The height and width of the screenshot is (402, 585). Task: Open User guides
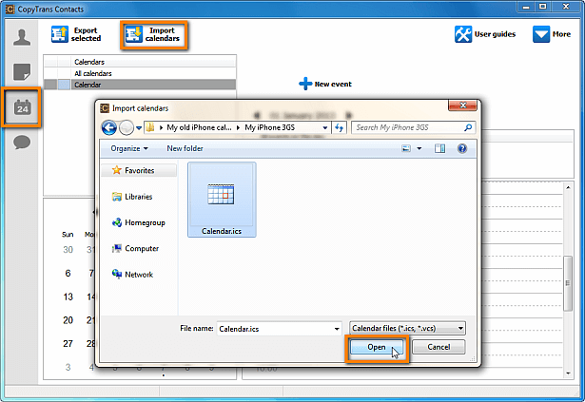[485, 34]
